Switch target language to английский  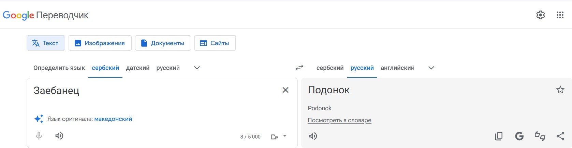[397, 68]
